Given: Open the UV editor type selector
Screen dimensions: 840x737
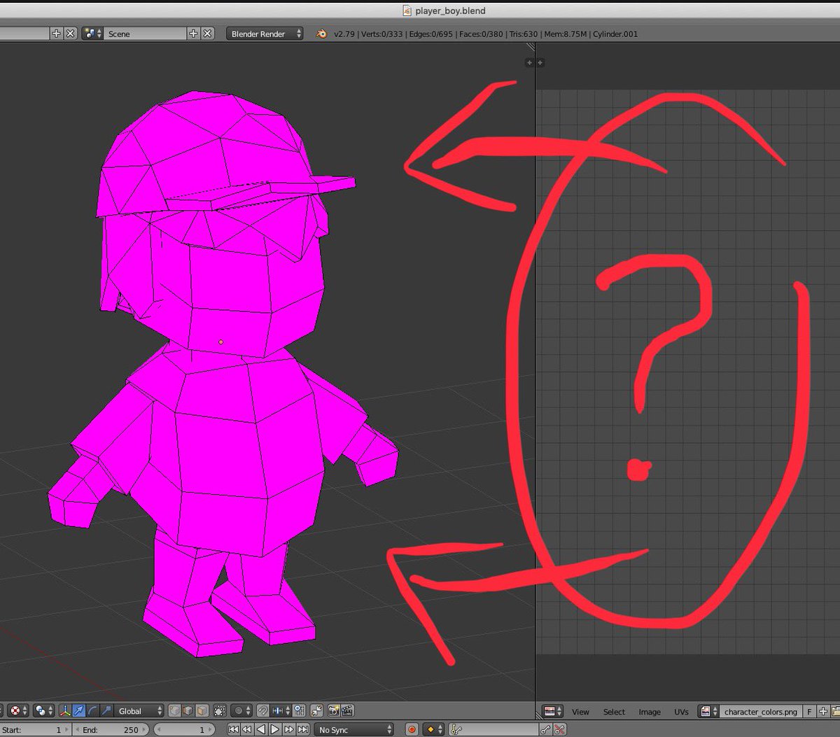Looking at the screenshot, I should [553, 712].
